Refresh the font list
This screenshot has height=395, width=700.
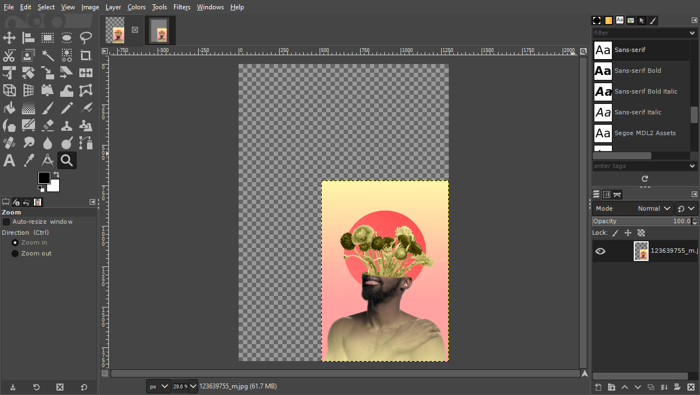coord(645,179)
